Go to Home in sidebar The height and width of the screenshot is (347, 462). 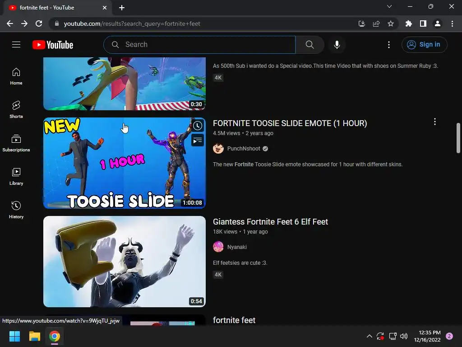16,76
